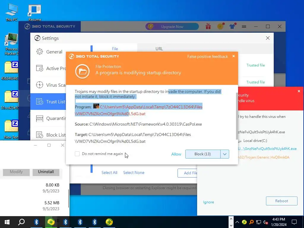Click the first Trusted file label

tap(256, 65)
